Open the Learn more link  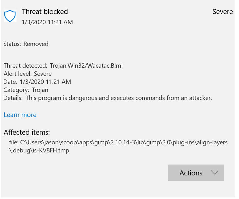click(x=20, y=115)
